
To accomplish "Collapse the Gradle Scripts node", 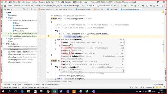I will tap(4, 44).
